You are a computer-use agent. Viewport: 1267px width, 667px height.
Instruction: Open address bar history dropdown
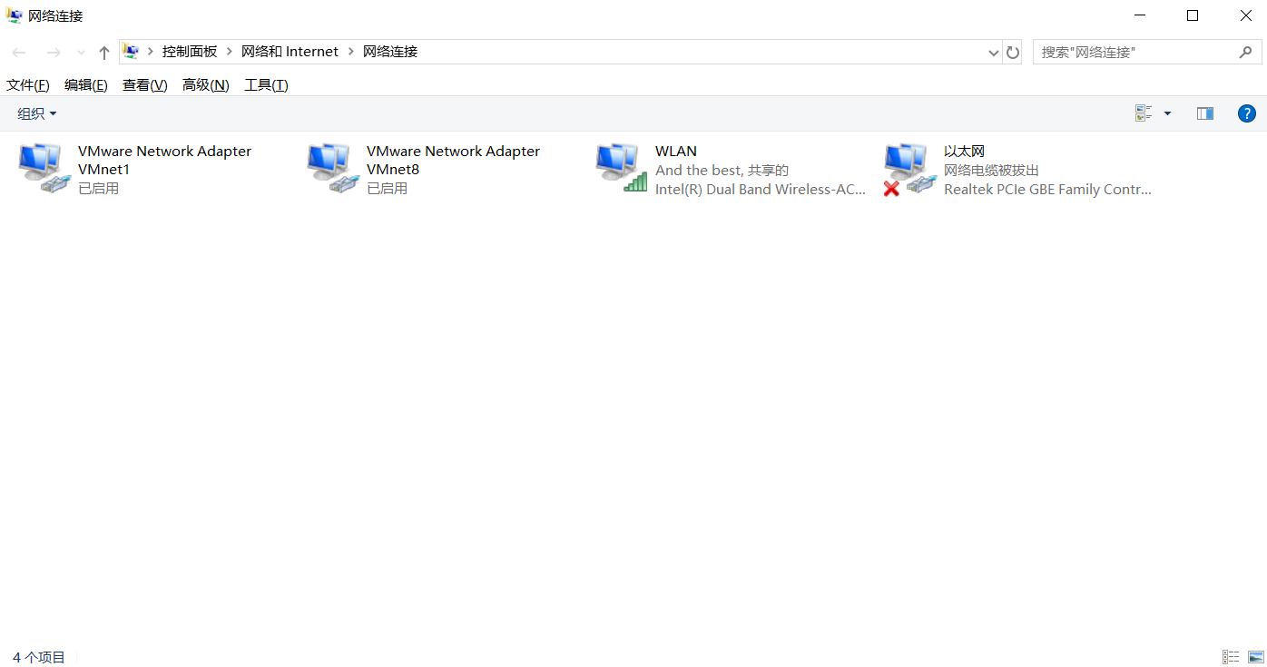pyautogui.click(x=993, y=53)
